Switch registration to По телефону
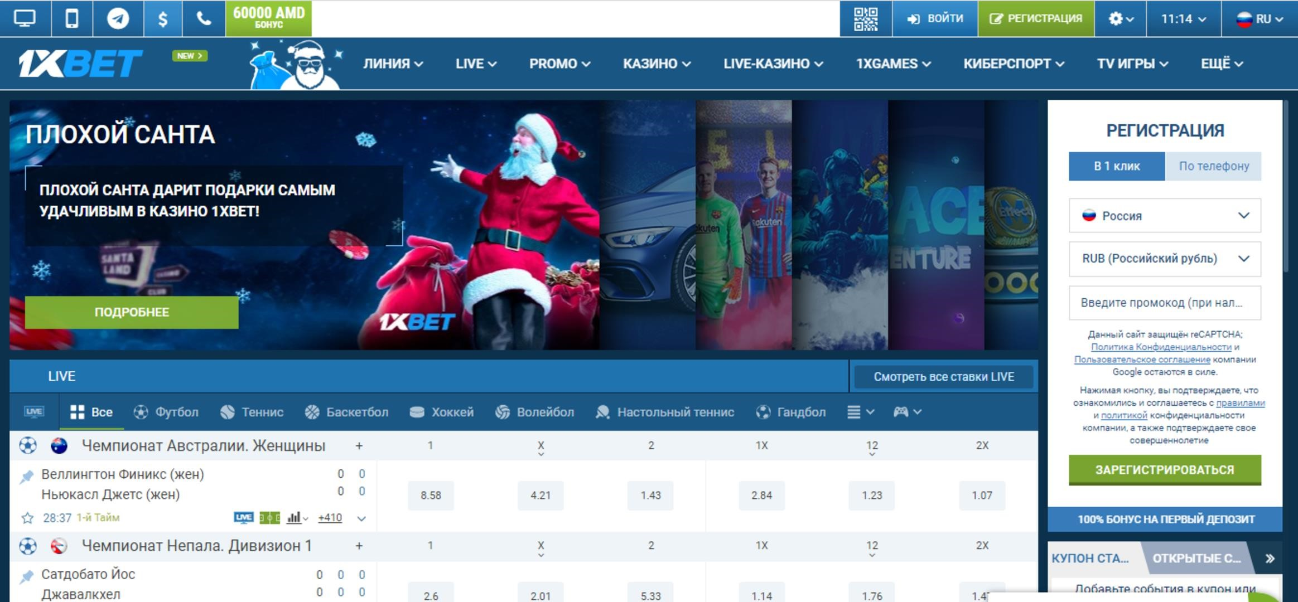This screenshot has height=602, width=1298. 1213,166
